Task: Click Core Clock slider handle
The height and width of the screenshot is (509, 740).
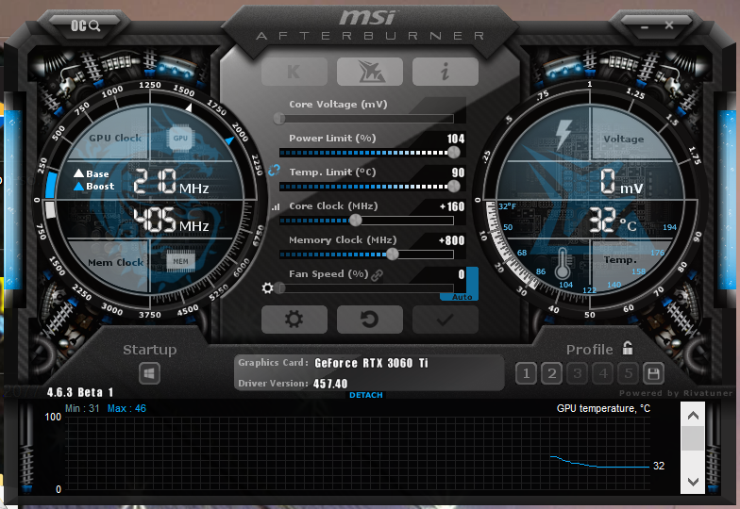Action: click(x=356, y=221)
